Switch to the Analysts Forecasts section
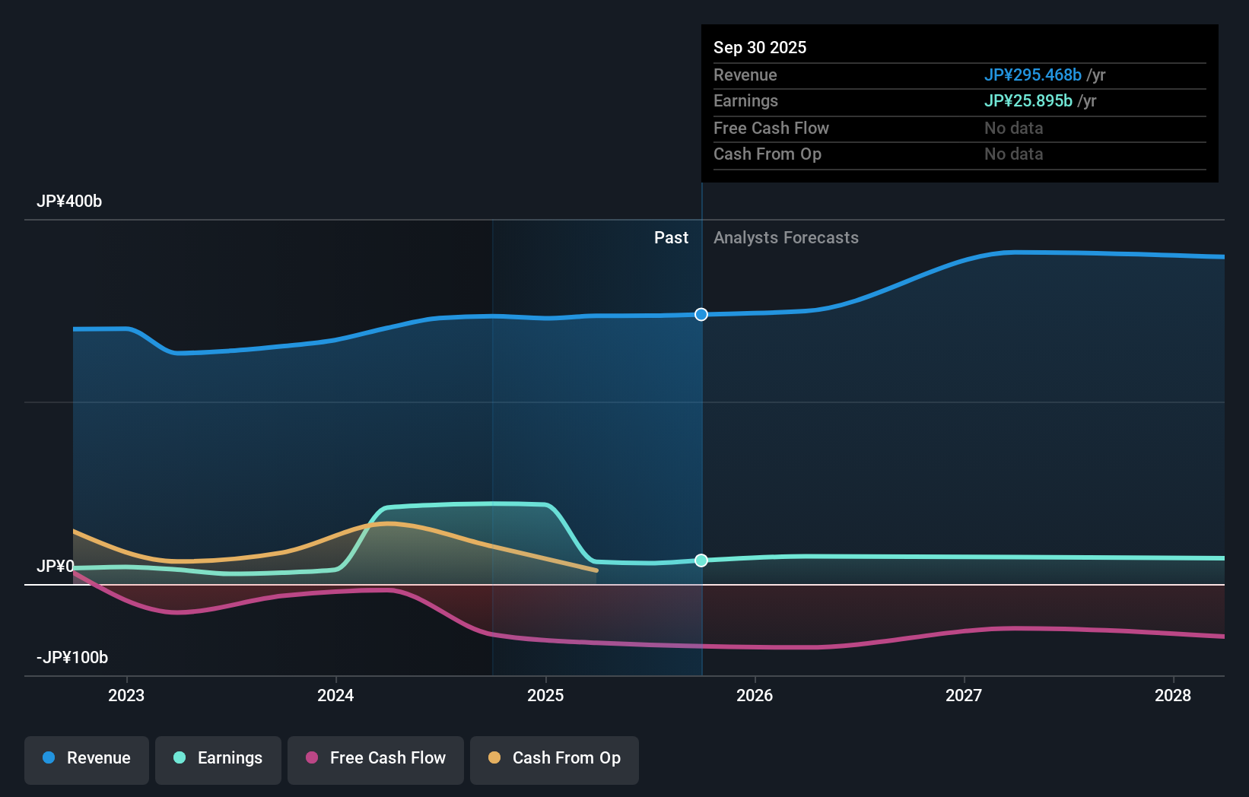Viewport: 1249px width, 797px height. (786, 237)
